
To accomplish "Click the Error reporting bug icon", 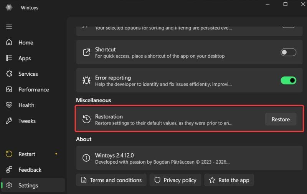I will pos(86,80).
